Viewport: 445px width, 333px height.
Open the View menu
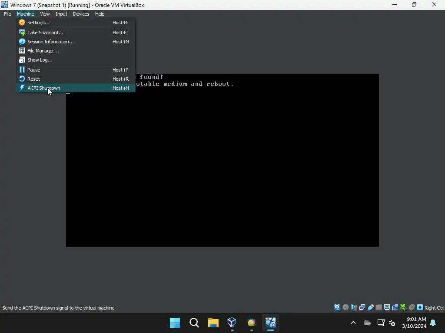coord(45,14)
